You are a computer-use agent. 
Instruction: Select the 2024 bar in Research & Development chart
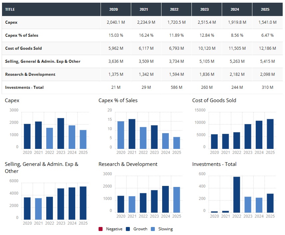tap(165, 199)
